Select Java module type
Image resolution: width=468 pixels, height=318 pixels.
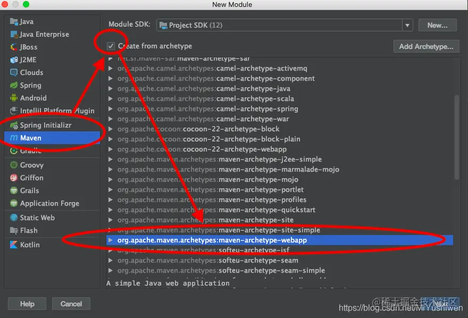tap(52, 21)
